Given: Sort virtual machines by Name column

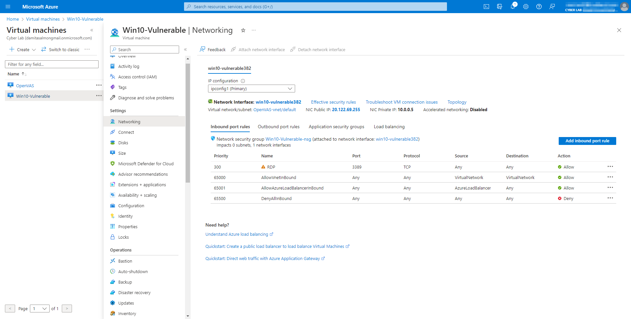Looking at the screenshot, I should 17,74.
